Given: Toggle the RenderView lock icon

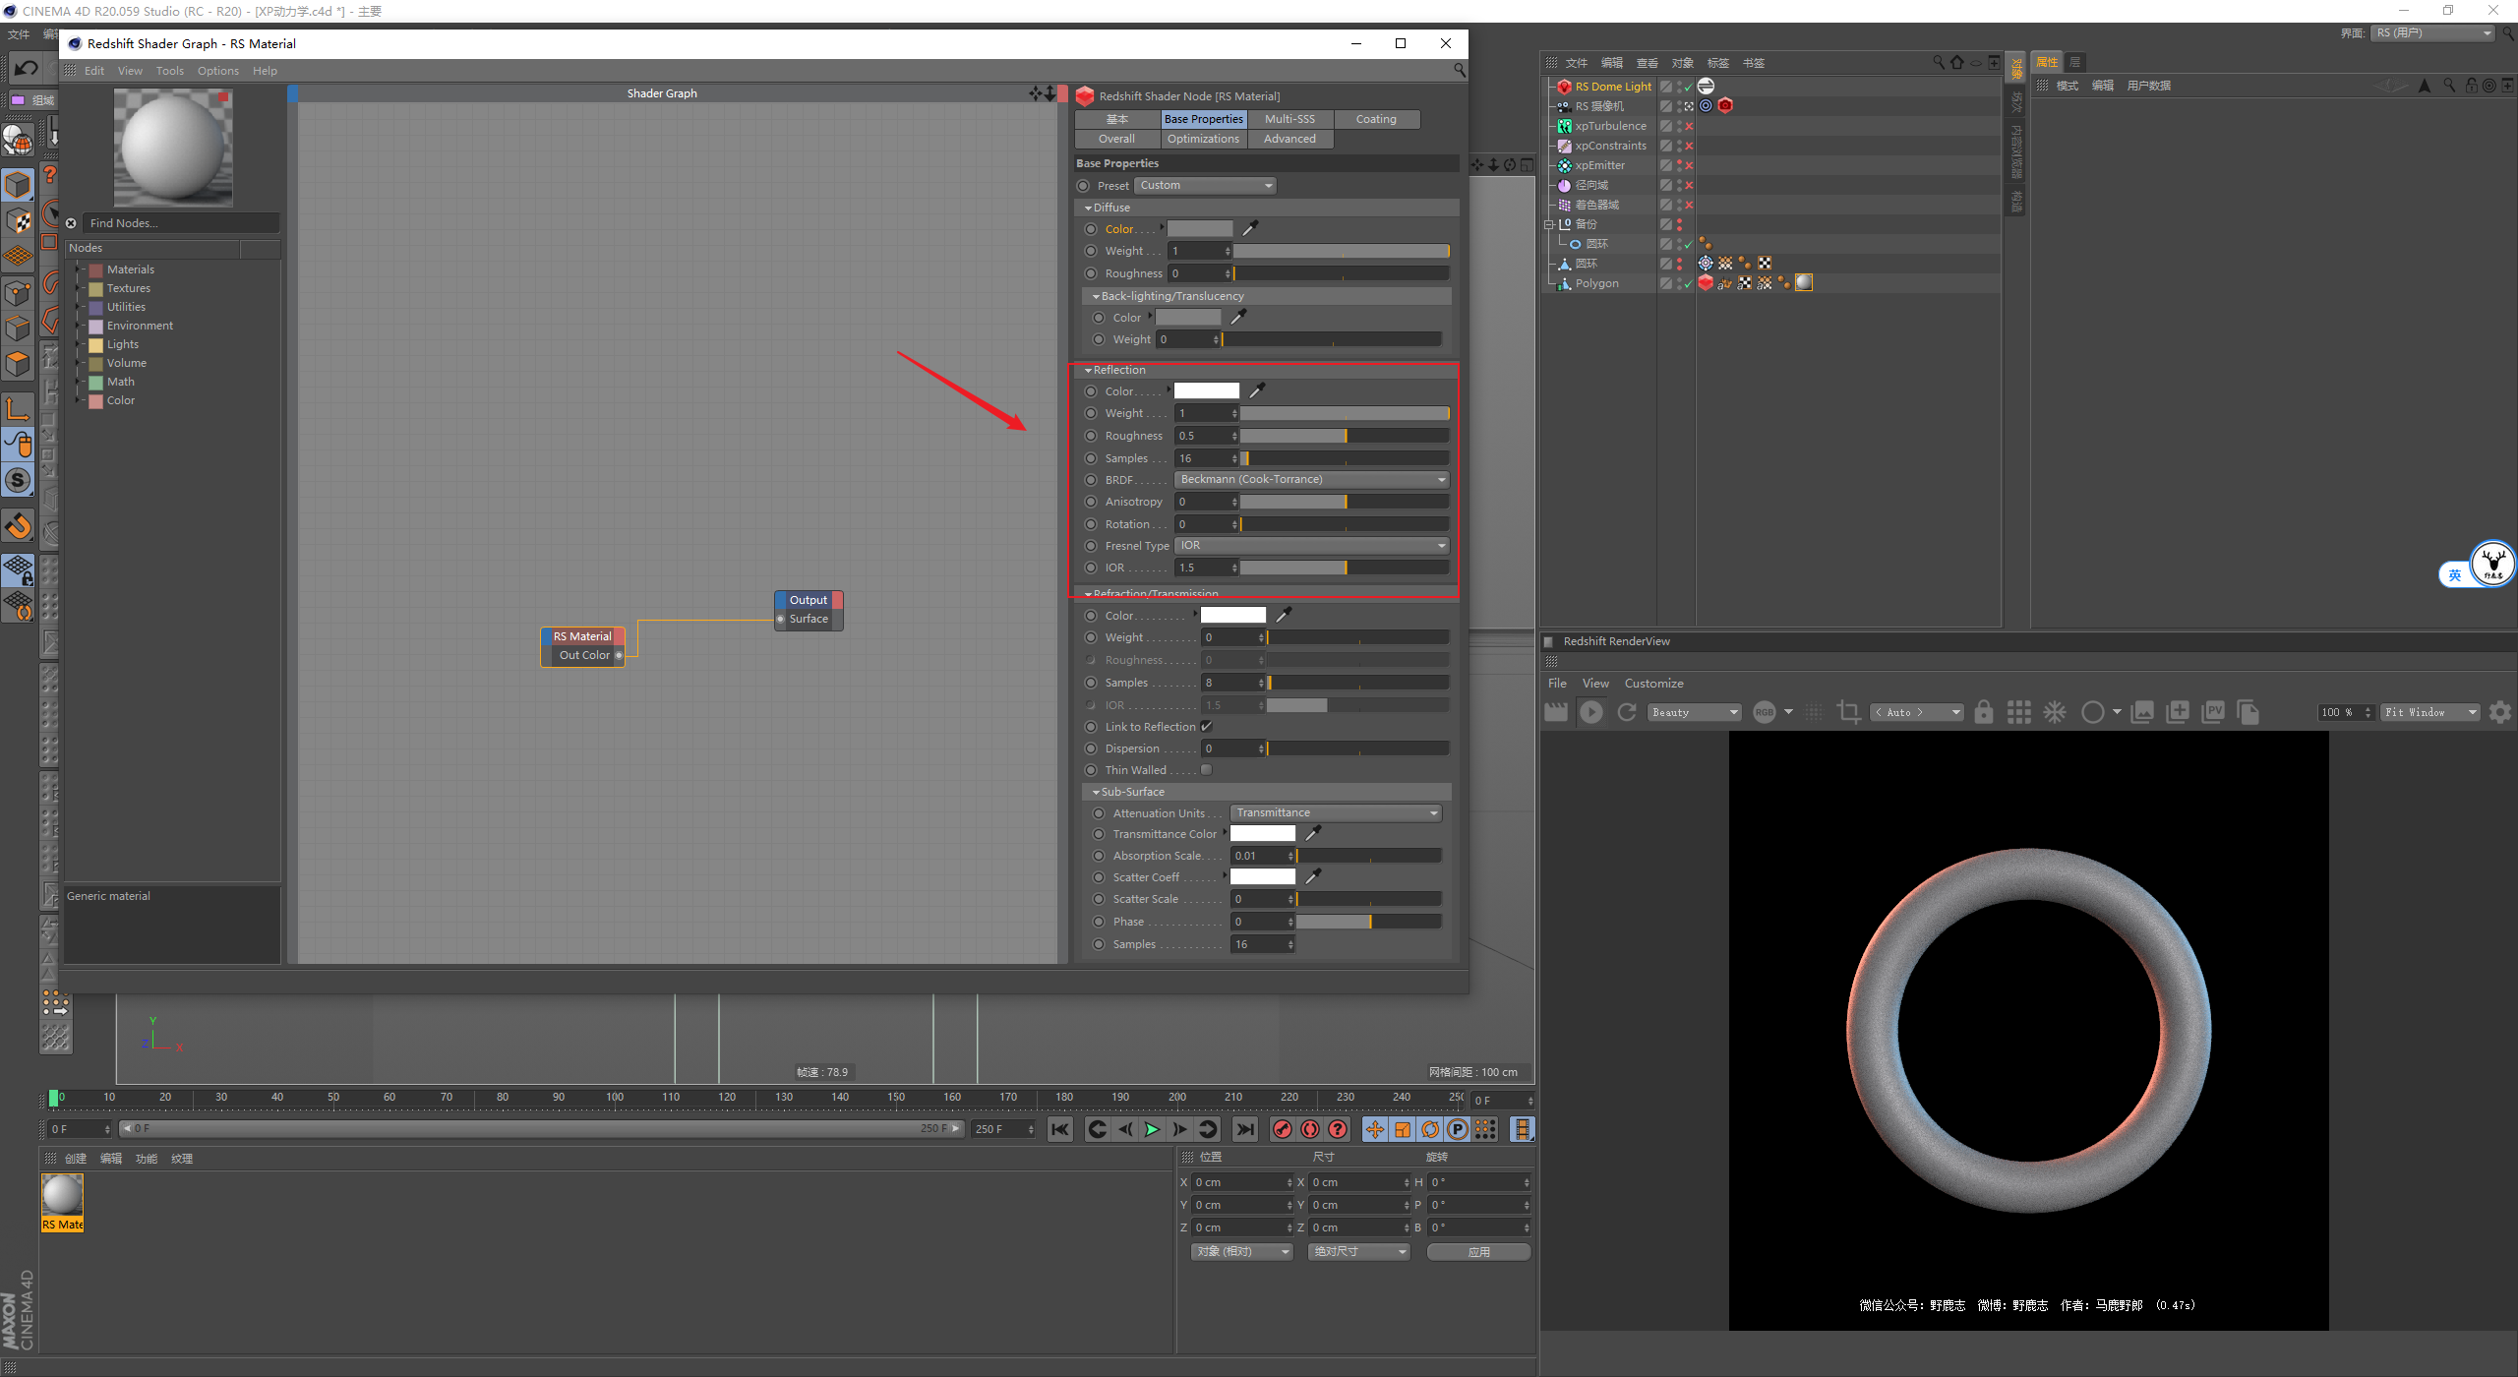Looking at the screenshot, I should tap(1984, 712).
